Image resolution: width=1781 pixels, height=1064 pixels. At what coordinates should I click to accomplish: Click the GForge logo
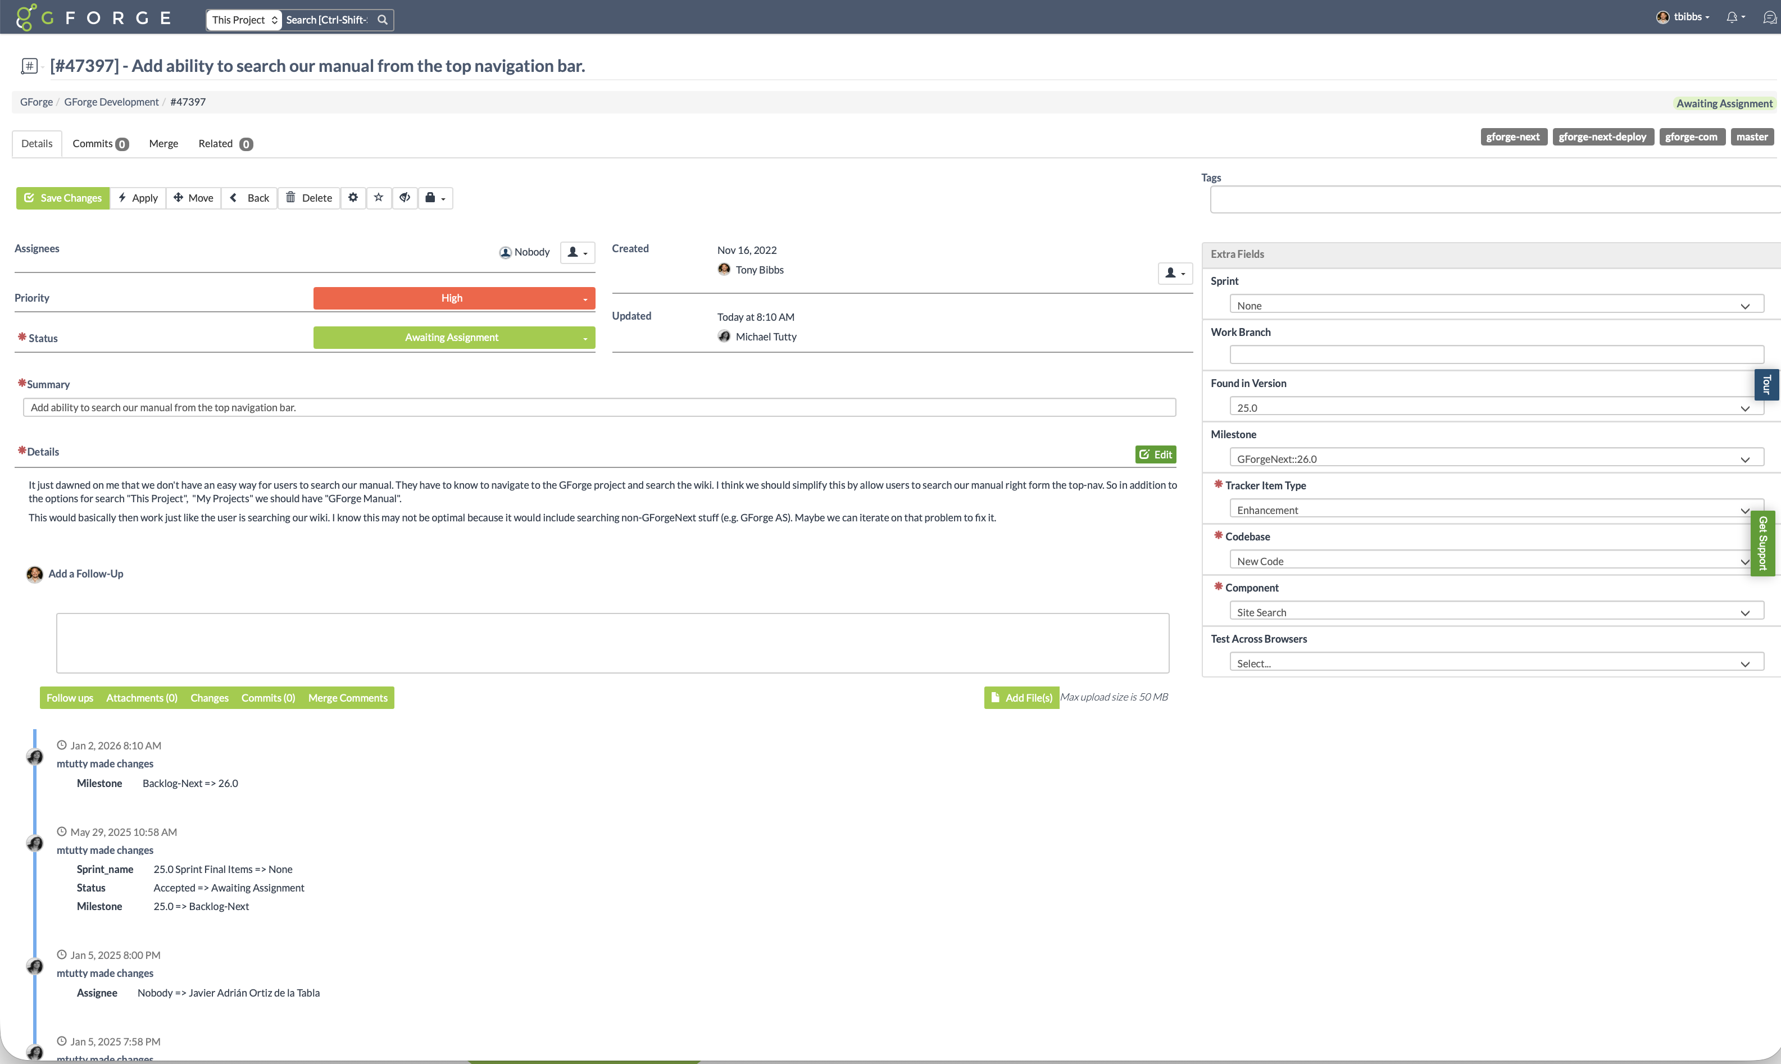94,17
